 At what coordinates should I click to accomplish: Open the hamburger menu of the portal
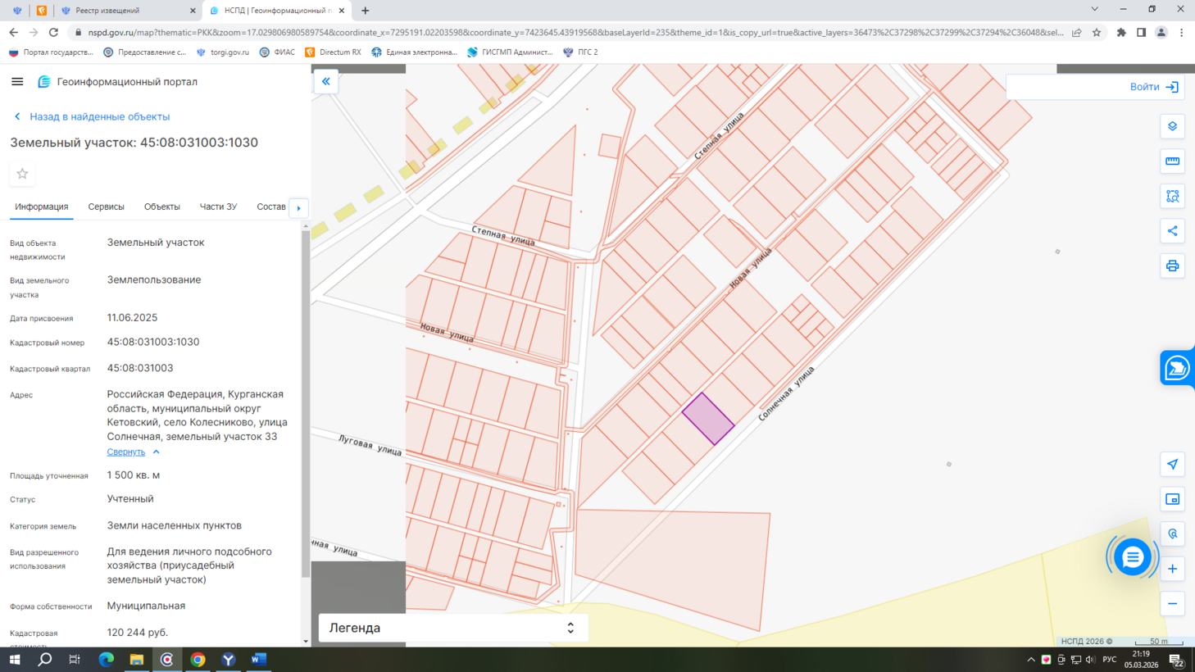pos(17,82)
